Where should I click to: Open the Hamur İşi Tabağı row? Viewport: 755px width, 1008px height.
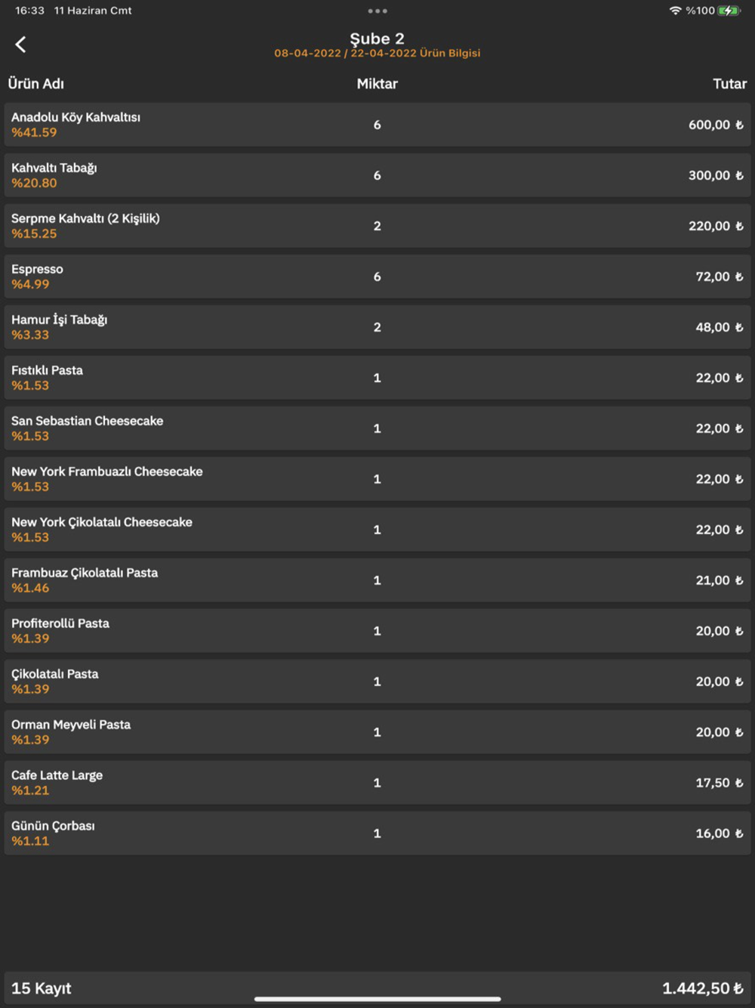377,327
